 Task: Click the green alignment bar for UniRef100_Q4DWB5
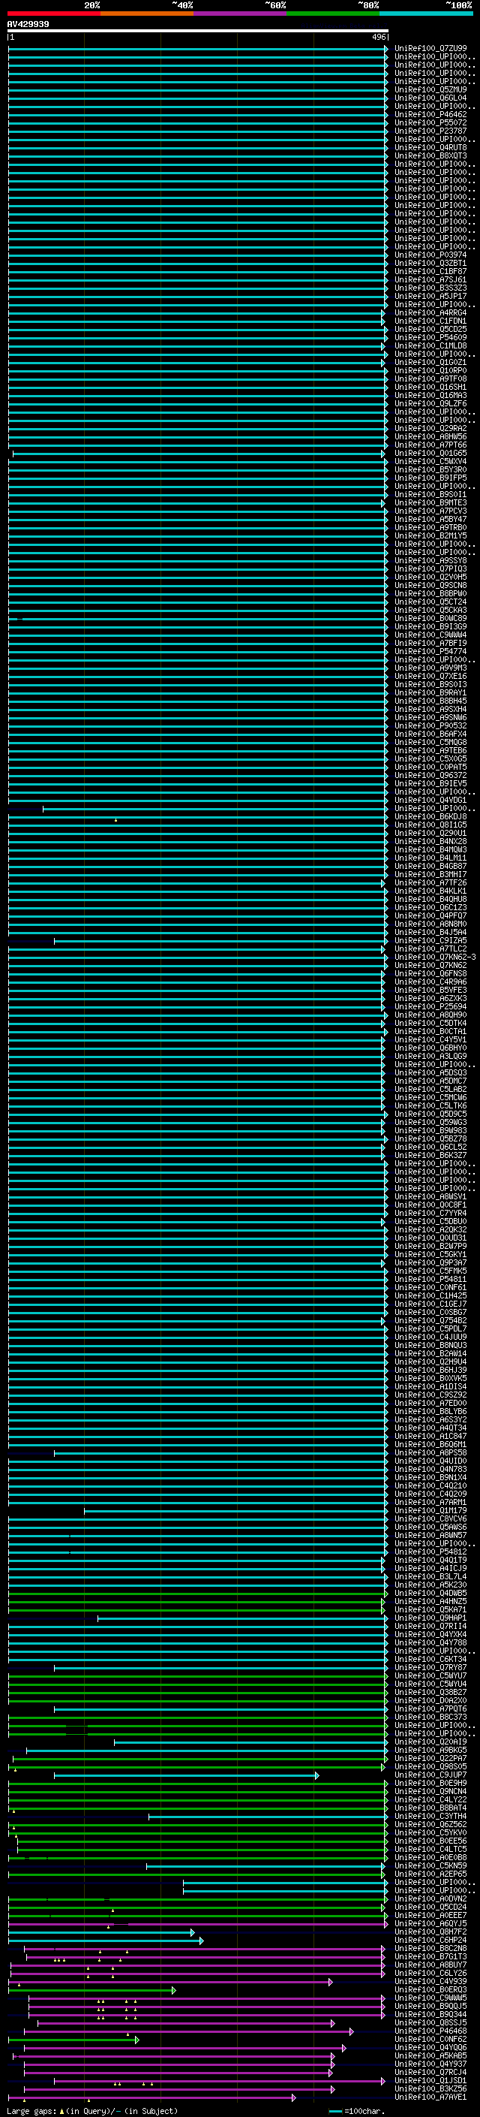198,1594
